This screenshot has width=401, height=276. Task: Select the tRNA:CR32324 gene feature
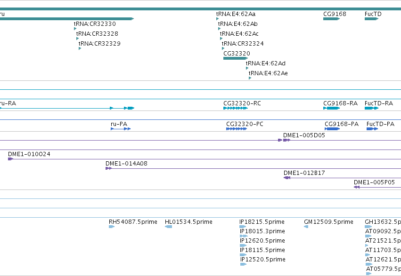(223, 48)
